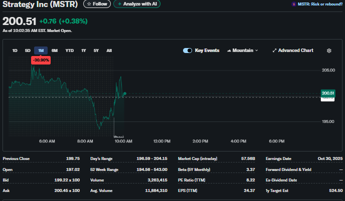Viewport: 345px width, 201px height.
Task: Click the purple icon beside MSTR: Risk or rebound
Action: click(293, 4)
